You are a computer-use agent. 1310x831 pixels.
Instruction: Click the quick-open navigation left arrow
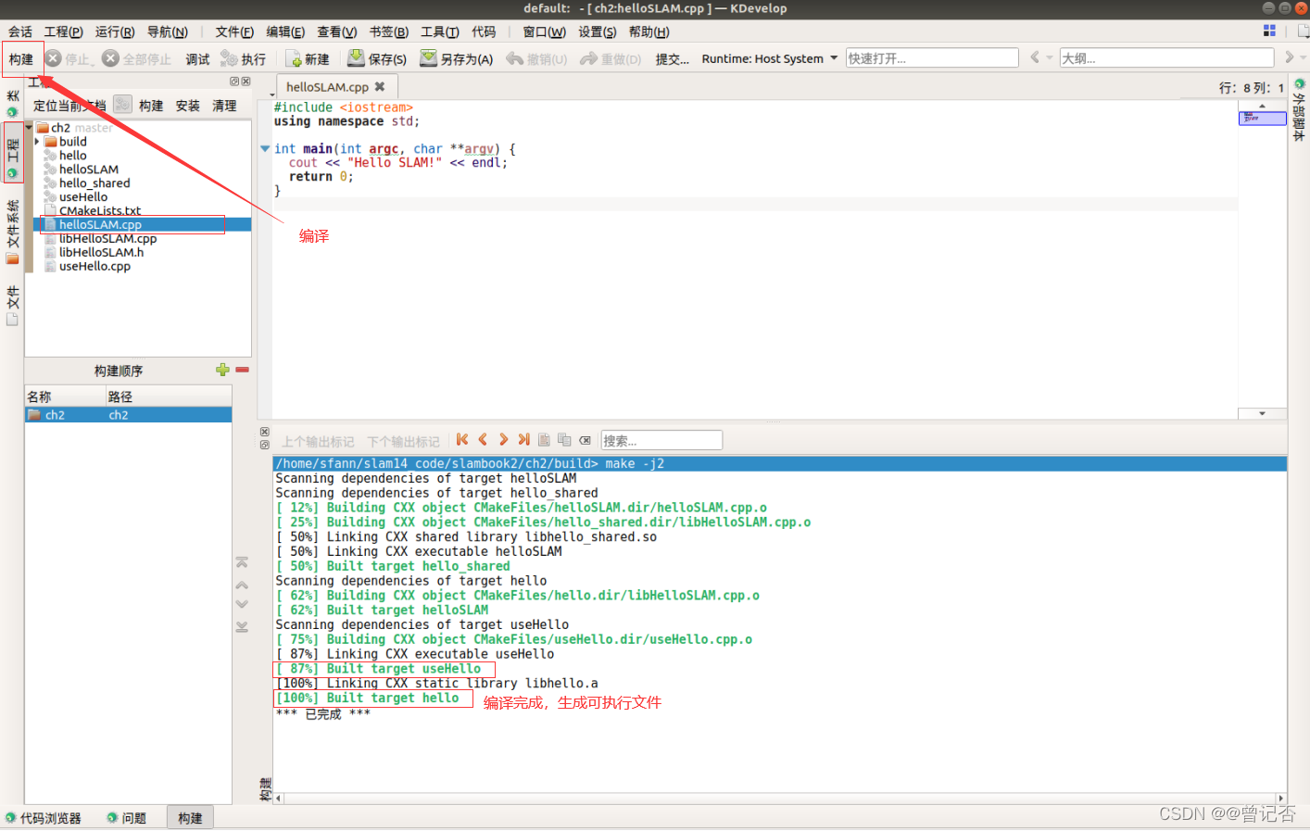1035,57
